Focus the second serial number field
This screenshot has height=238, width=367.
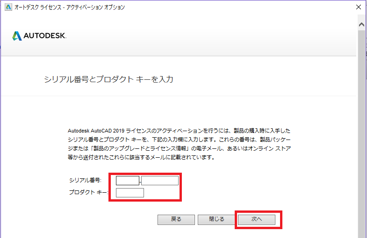pos(160,181)
